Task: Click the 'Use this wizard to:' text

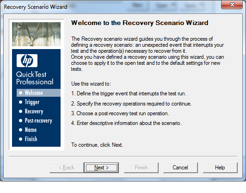Action: [91, 84]
